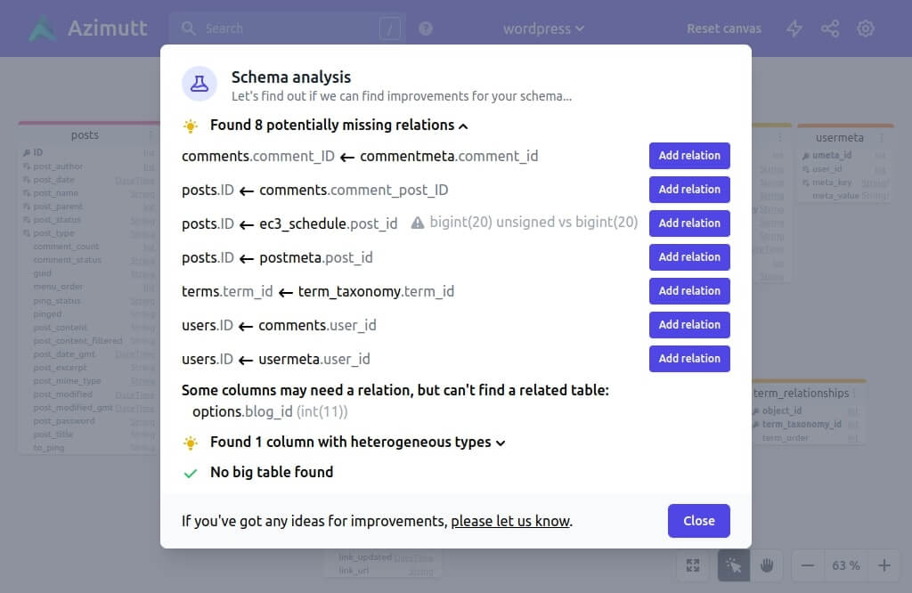This screenshot has width=912, height=593.
Task: Close the Schema analysis dialog
Action: pos(698,521)
